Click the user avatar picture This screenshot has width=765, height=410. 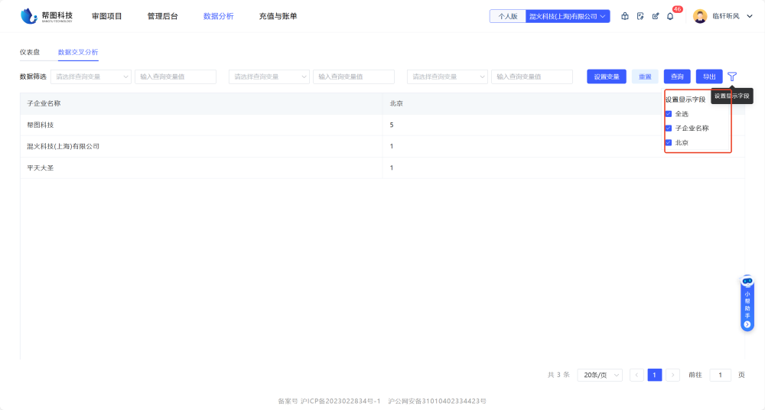pos(700,16)
